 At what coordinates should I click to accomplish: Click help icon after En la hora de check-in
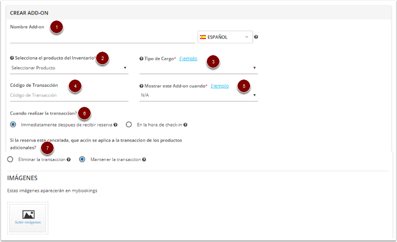[185, 125]
